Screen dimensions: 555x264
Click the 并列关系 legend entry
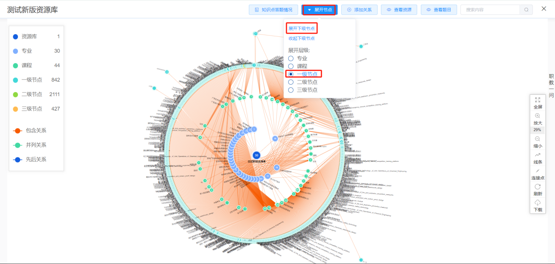(30, 145)
